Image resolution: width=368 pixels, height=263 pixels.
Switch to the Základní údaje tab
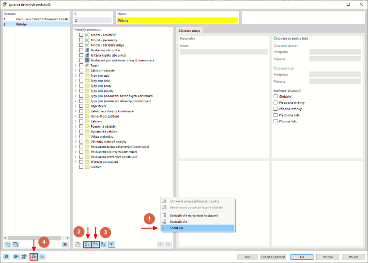[x=189, y=31]
